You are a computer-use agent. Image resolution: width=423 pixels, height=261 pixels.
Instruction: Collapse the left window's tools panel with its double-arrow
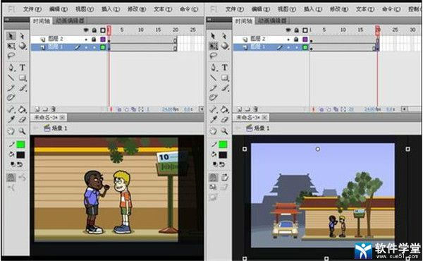coord(7,20)
